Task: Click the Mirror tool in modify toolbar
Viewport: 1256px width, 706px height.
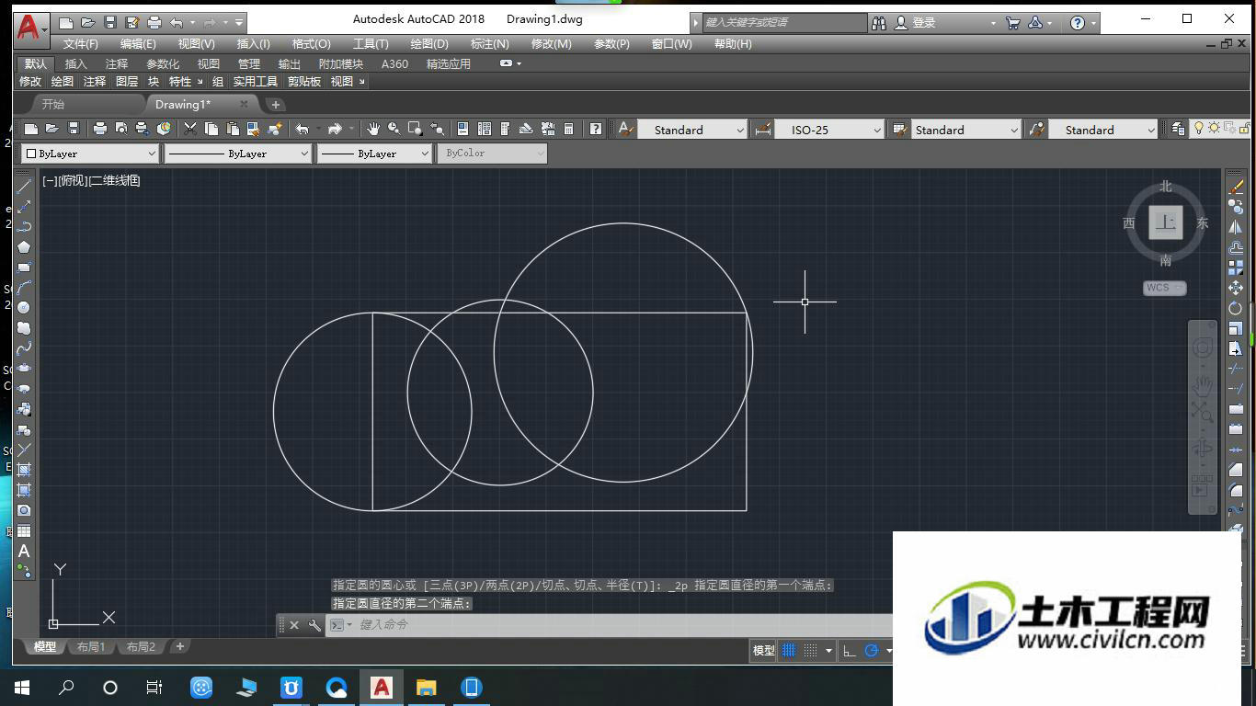Action: click(1236, 227)
